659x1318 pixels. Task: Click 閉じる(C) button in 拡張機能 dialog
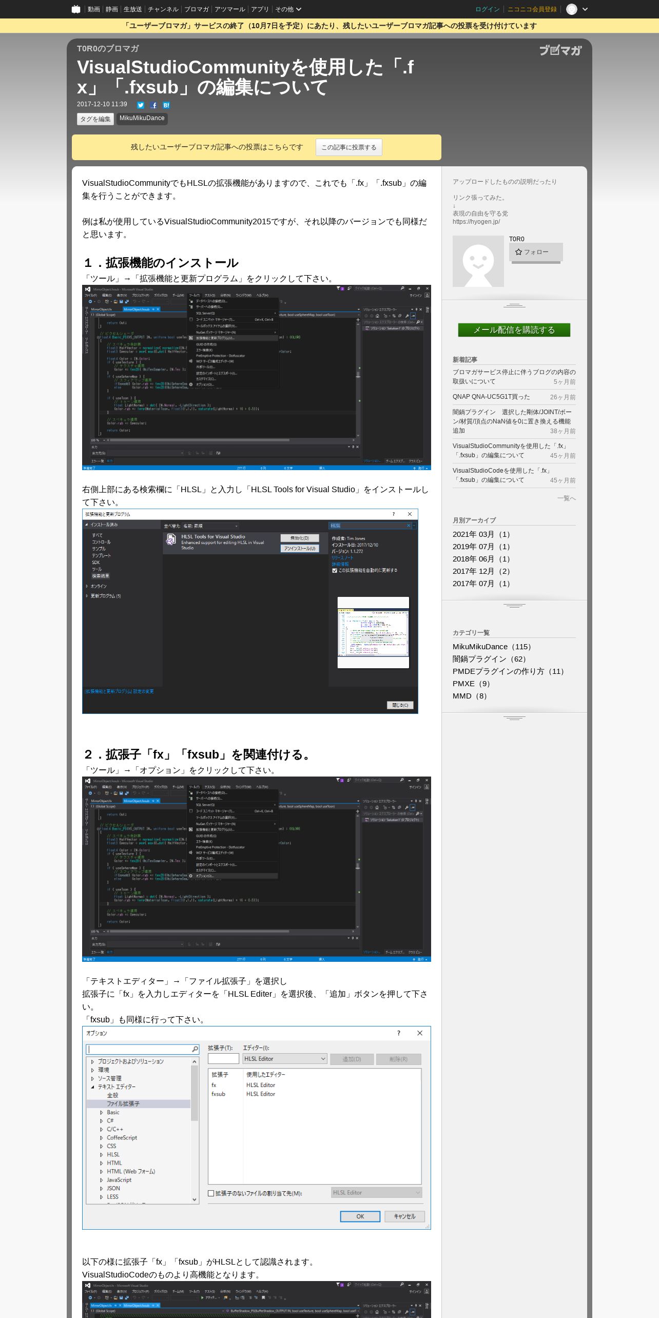400,705
